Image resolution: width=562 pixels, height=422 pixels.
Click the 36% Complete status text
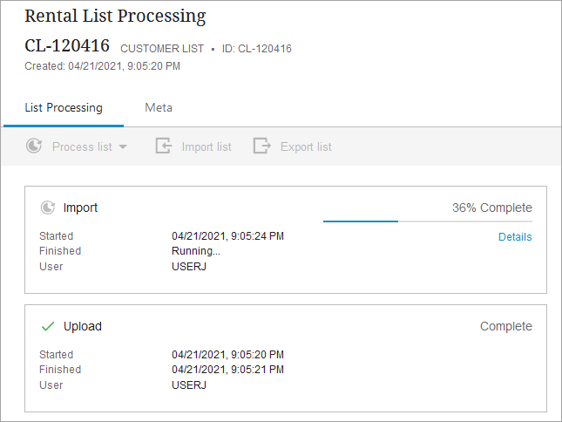click(491, 208)
